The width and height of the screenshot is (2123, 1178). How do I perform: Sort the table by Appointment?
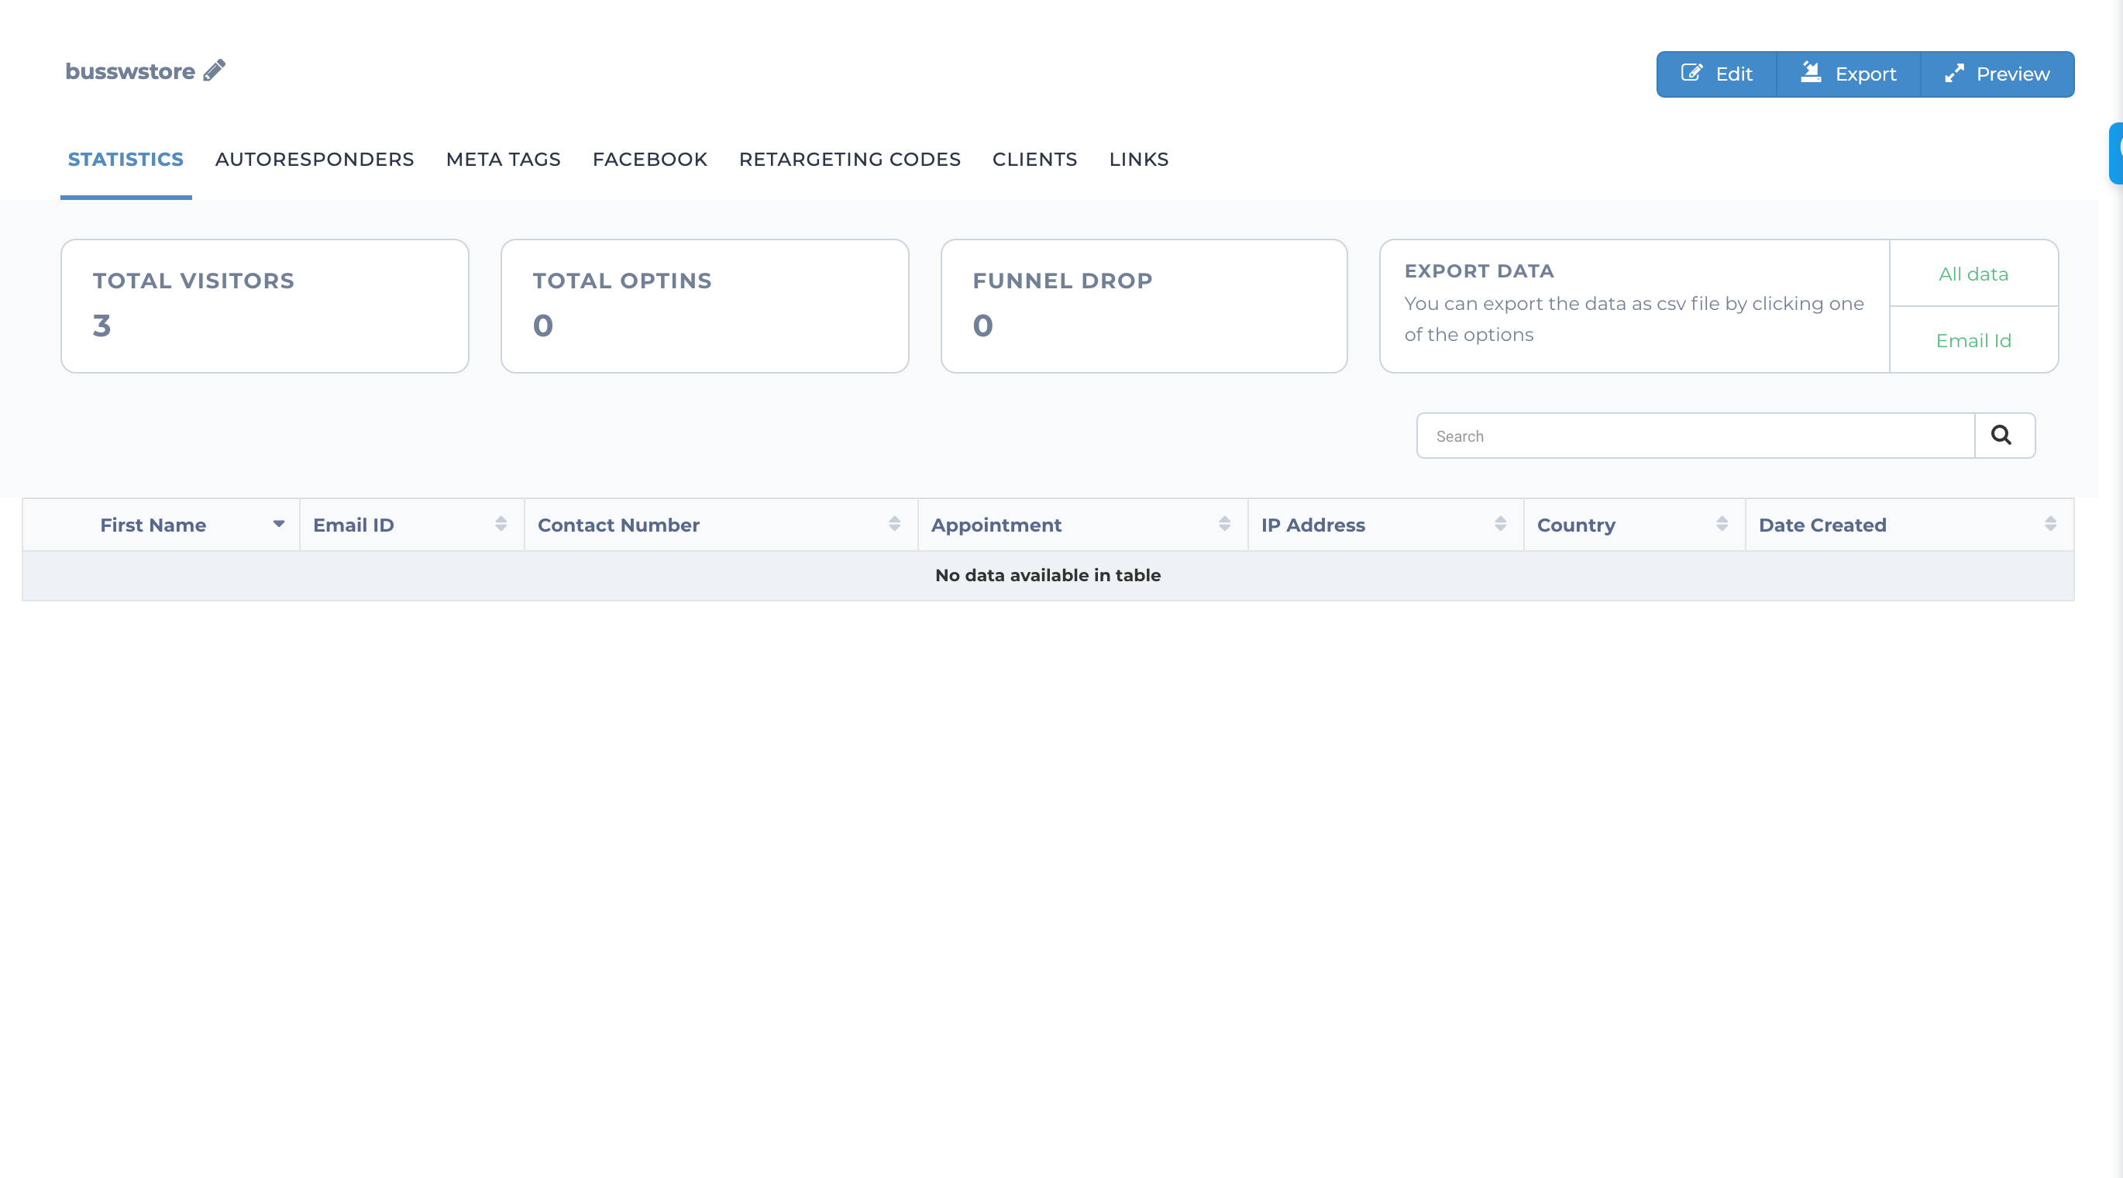[x=1082, y=525]
